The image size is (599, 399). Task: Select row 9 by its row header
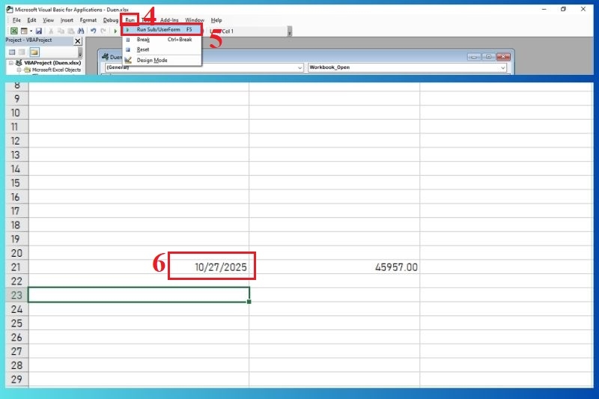[16, 99]
